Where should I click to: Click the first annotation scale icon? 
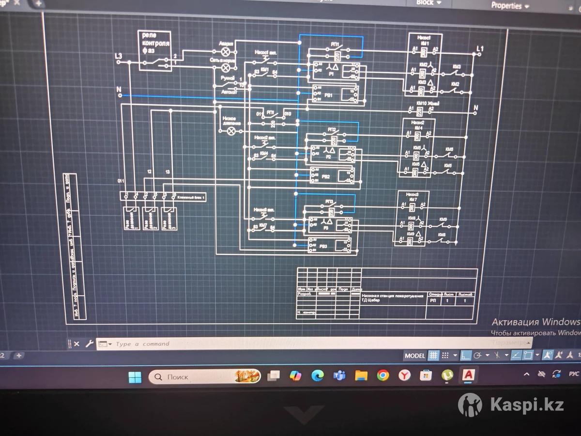(547, 356)
